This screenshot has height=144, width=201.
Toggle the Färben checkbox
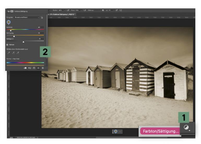[x=7, y=45]
